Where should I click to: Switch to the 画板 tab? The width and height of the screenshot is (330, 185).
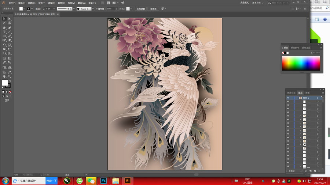tap(308, 93)
